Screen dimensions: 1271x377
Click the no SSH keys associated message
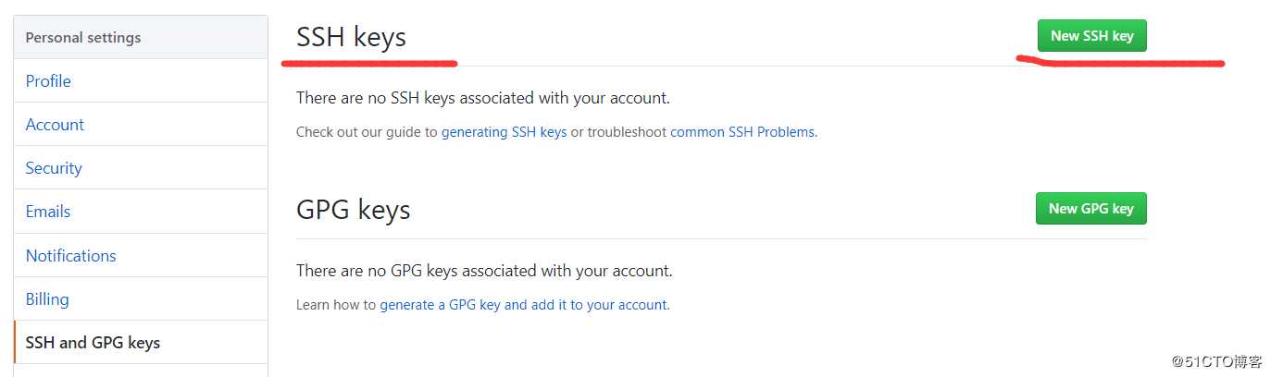tap(482, 97)
